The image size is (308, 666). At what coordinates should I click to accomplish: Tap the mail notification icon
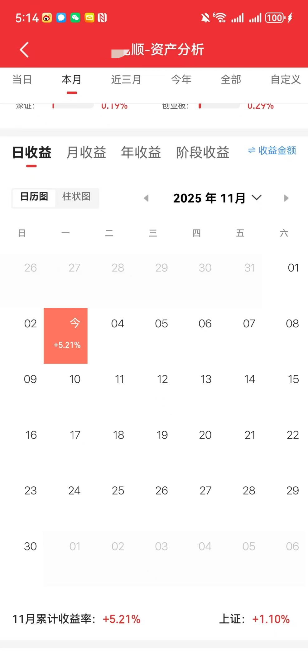click(x=89, y=18)
